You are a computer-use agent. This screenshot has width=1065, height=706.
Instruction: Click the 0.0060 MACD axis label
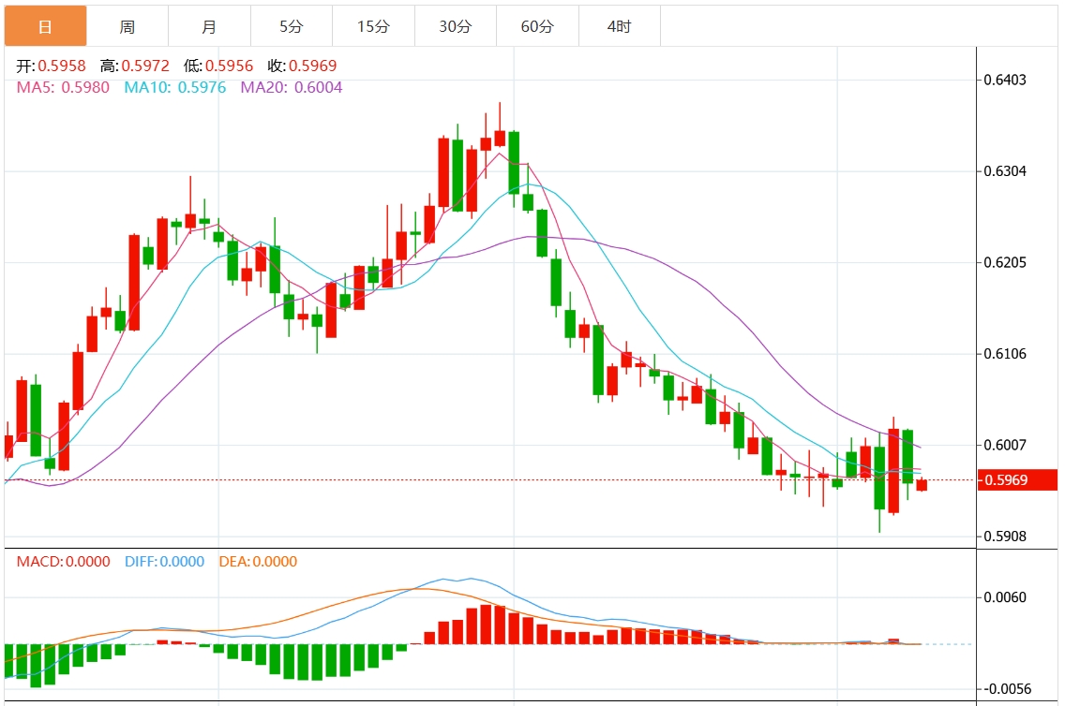[x=1005, y=597]
